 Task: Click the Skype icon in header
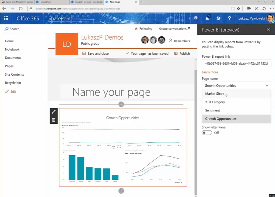coord(196,18)
